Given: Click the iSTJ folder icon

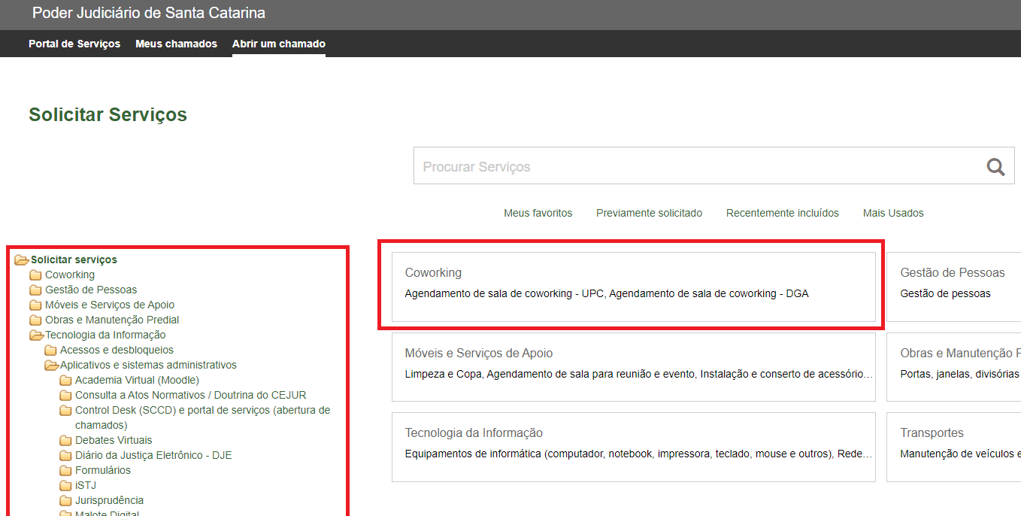Looking at the screenshot, I should [65, 485].
